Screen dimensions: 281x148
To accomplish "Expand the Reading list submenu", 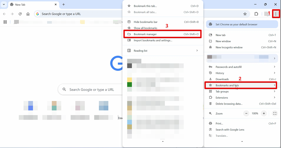I will [x=163, y=51].
